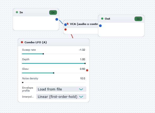Click the Sweep rate slider handle
The height and width of the screenshot is (113, 155).
[x=43, y=54]
